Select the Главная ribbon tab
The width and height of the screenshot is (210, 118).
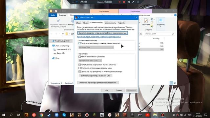(x=62, y=15)
